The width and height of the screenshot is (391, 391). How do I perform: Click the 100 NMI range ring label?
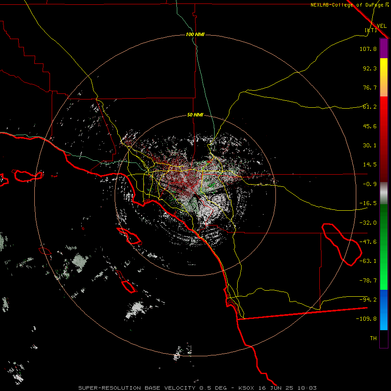[195, 34]
